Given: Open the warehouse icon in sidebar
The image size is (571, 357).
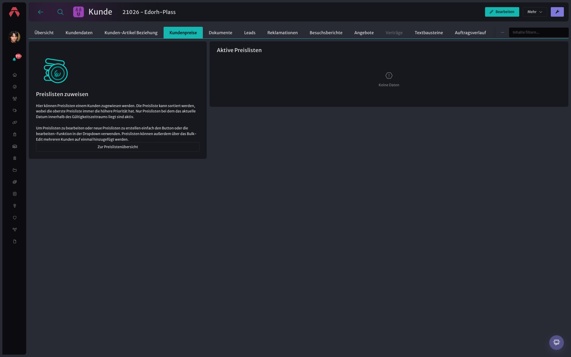Looking at the screenshot, I should pyautogui.click(x=15, y=146).
